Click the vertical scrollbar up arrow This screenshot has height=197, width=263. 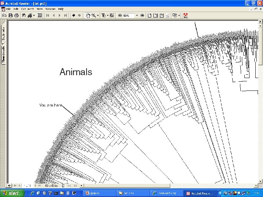click(x=260, y=26)
